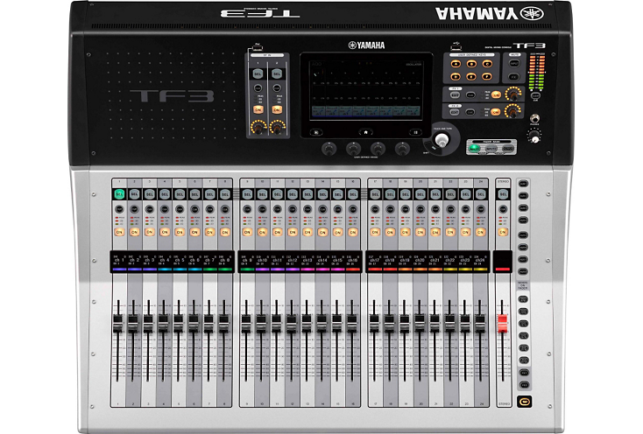This screenshot has width=643, height=434.
Task: Select the green Fader Bank button
Action: (x=474, y=149)
